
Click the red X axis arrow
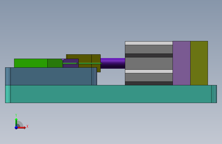point(21,128)
